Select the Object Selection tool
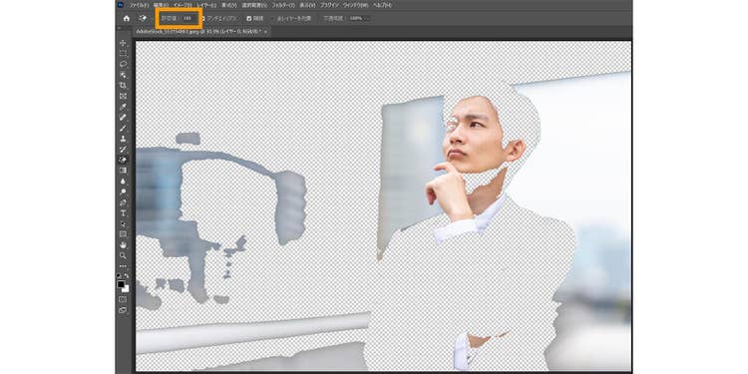 tap(123, 75)
